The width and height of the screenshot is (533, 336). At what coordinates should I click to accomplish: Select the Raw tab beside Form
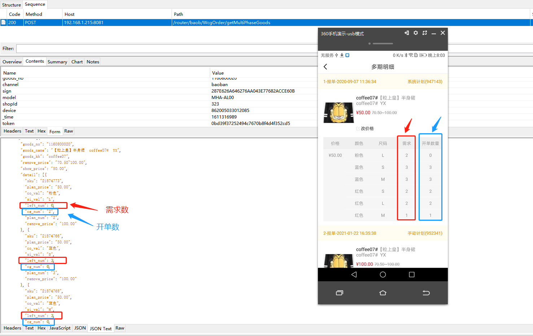point(69,131)
